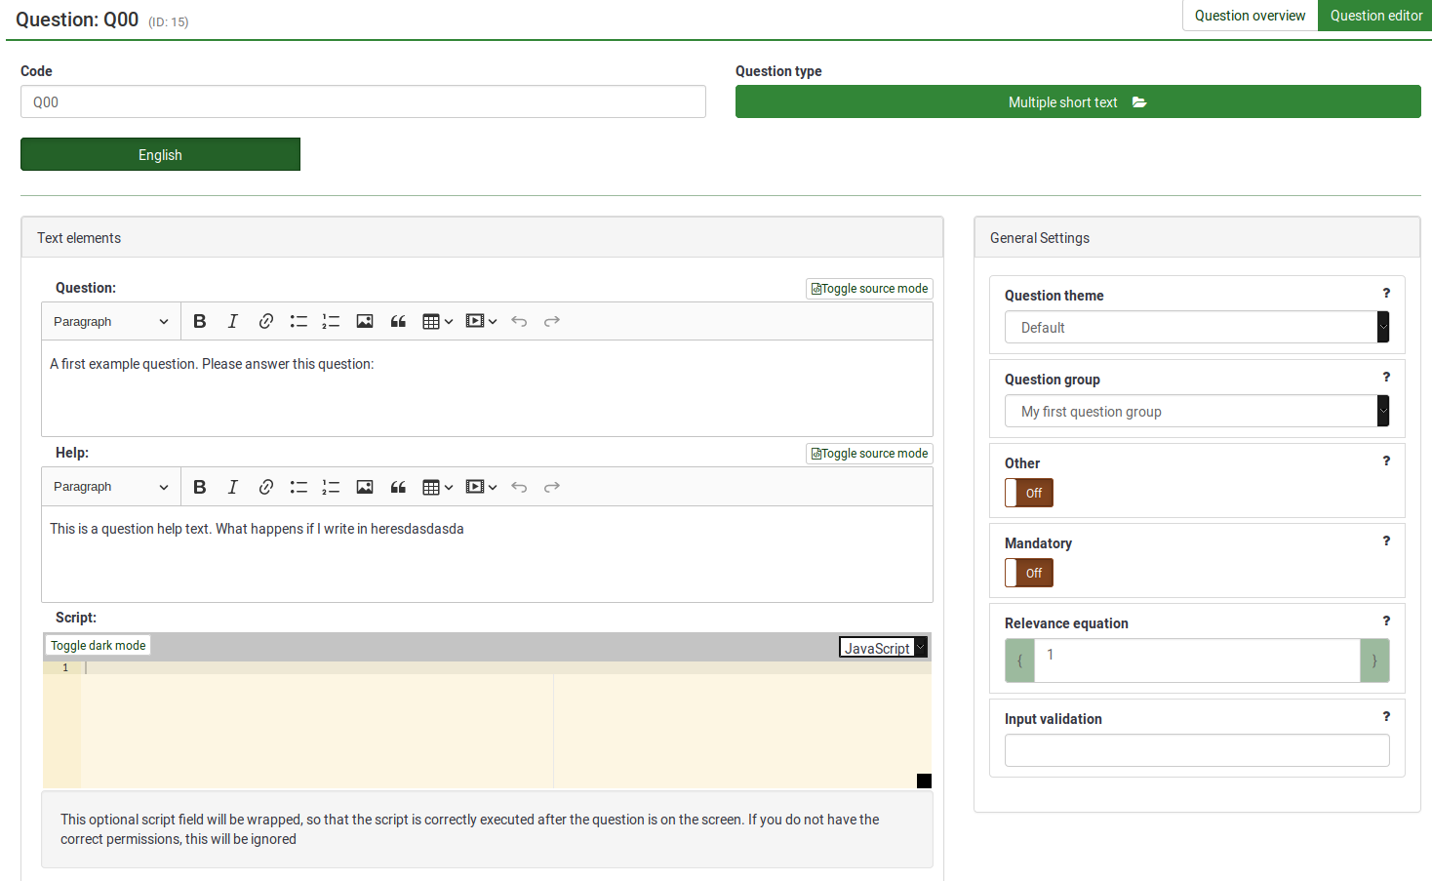Open Multiple short text question type selector
Screen dimensions: 1432x881
click(1077, 102)
